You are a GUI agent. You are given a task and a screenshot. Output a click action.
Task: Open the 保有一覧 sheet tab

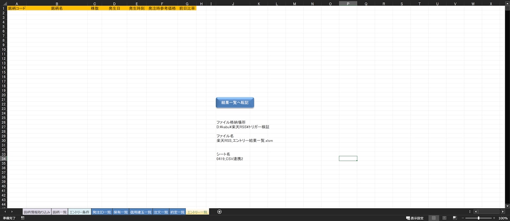[121, 212]
